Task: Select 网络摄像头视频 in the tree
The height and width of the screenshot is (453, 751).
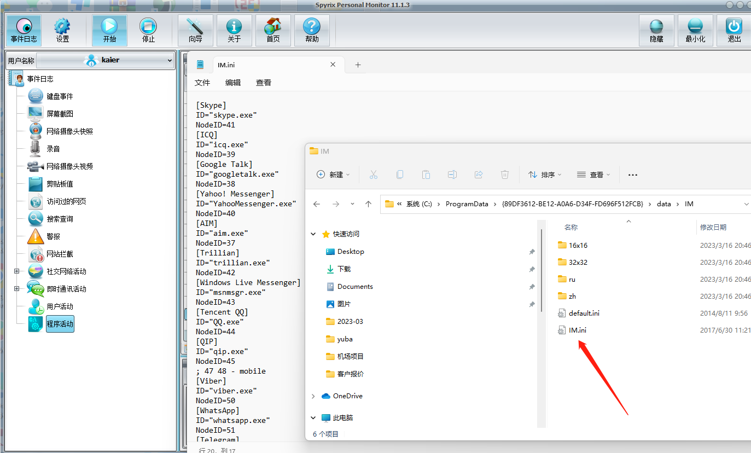Action: click(x=69, y=166)
